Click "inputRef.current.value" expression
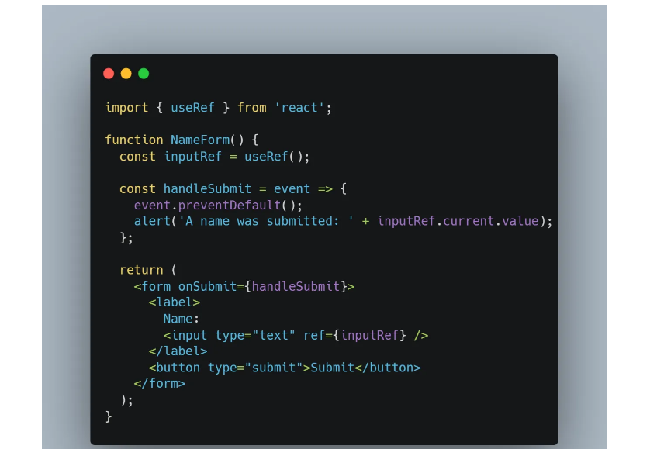 [x=458, y=221]
